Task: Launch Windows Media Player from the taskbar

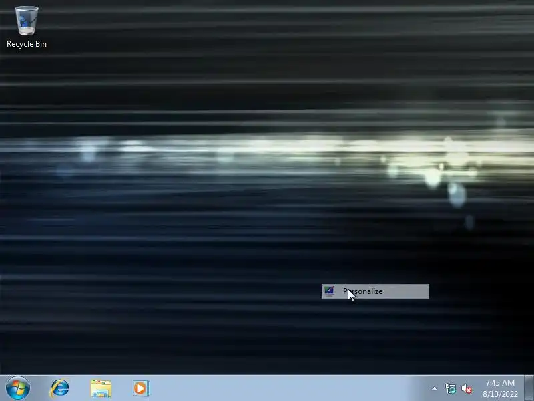Action: 141,388
